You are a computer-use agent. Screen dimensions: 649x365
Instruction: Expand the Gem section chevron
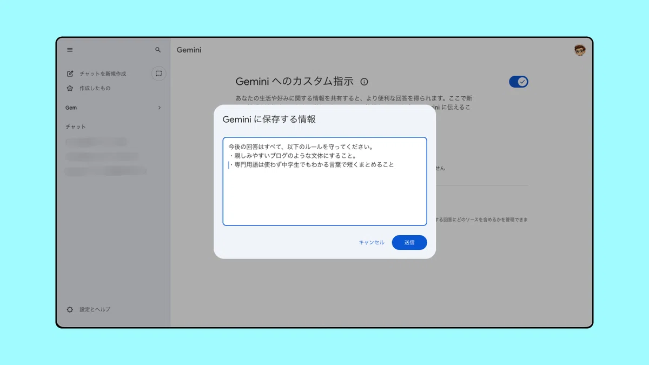point(159,108)
